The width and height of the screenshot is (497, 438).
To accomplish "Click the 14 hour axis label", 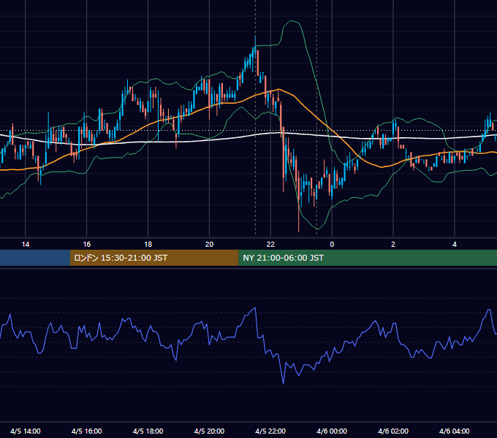I will (26, 245).
